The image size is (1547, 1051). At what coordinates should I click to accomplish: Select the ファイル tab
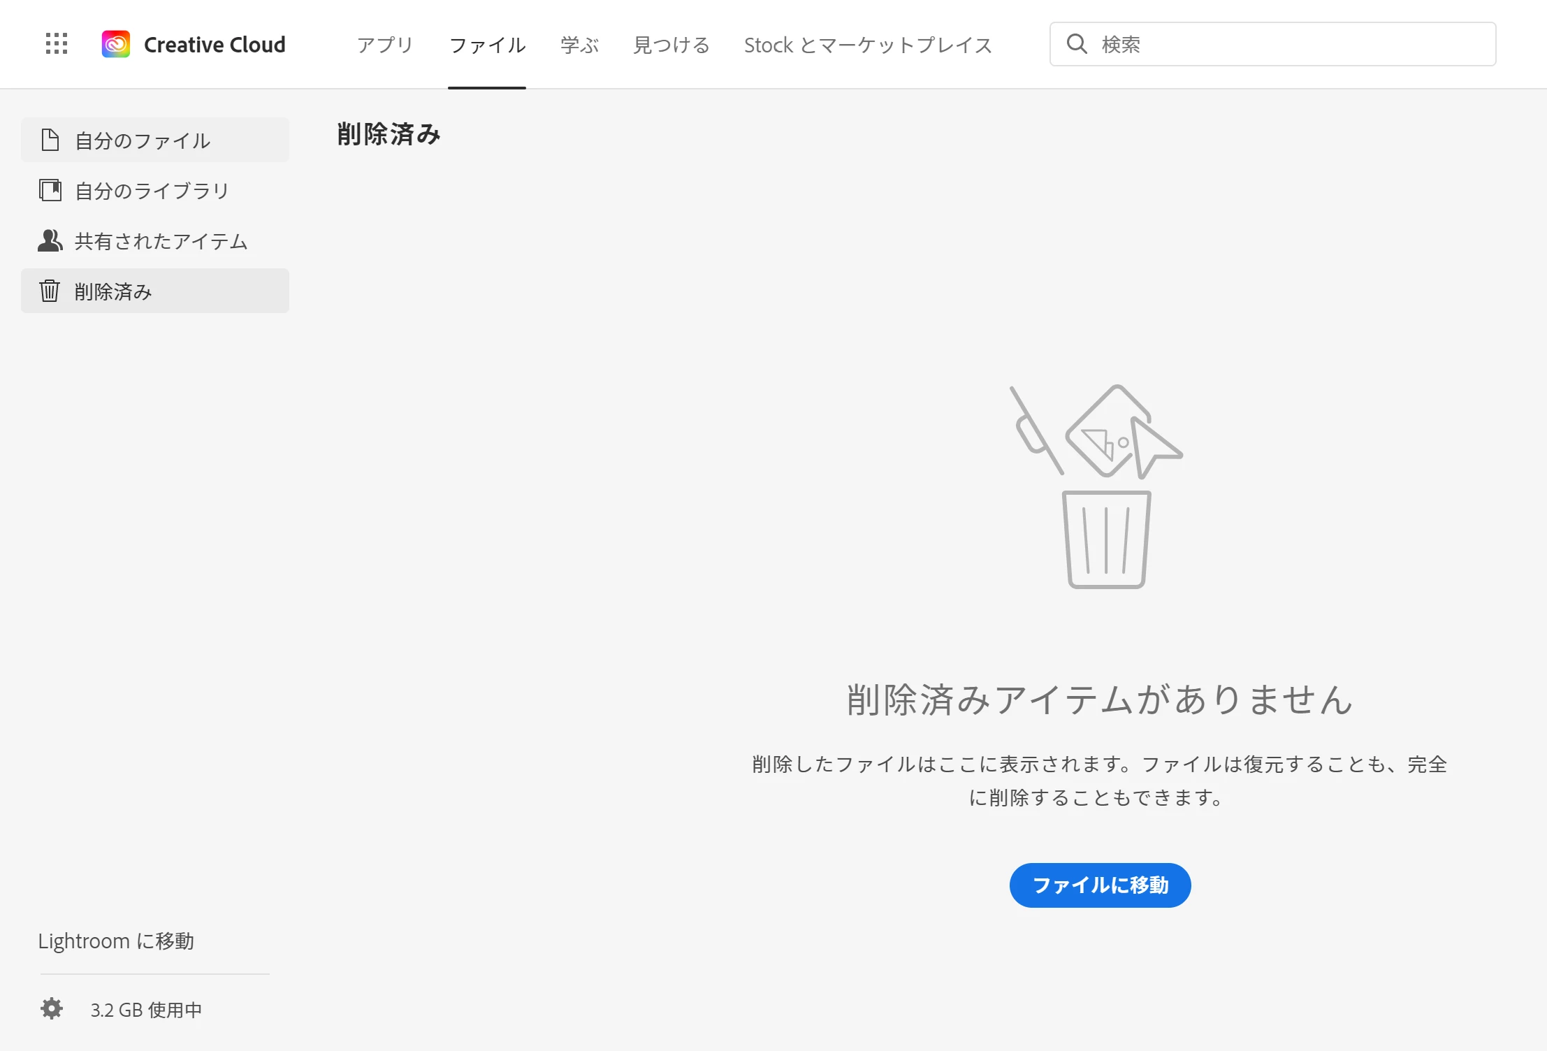pos(487,45)
